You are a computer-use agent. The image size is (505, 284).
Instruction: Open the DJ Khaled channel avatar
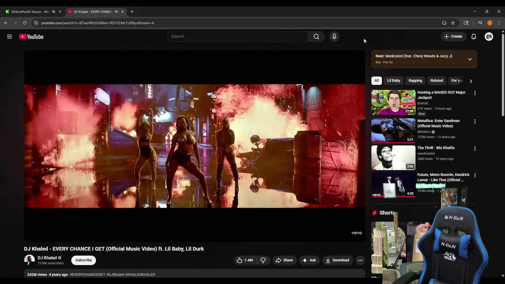pos(29,260)
